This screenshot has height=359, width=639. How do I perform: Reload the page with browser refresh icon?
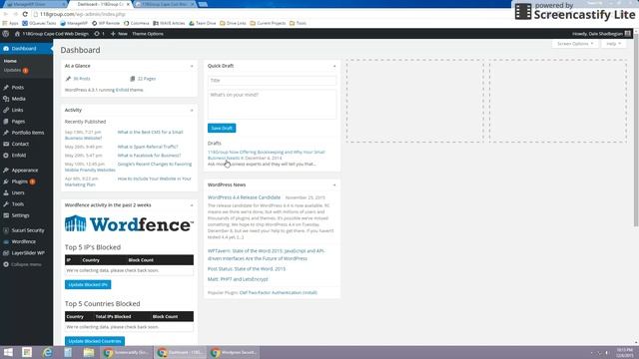coord(25,14)
